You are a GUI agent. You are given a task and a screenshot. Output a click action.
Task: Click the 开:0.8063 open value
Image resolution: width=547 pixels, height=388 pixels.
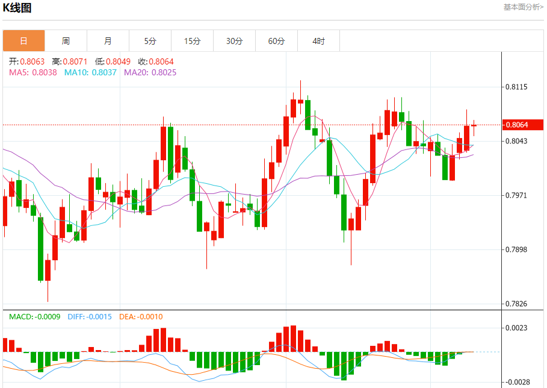tap(27, 62)
